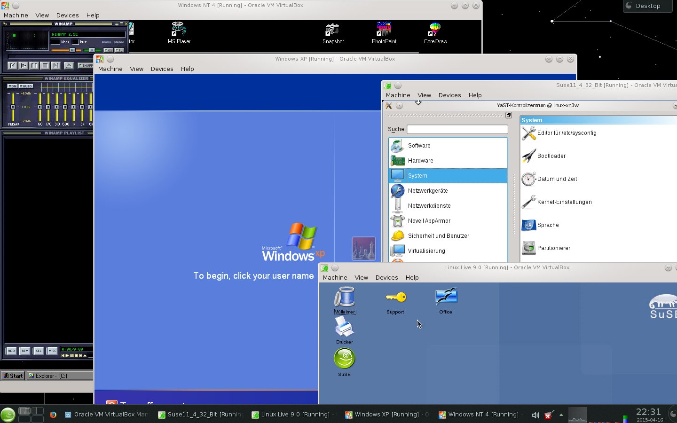Select Explorer (C:) taskbar button in NT

click(x=60, y=376)
